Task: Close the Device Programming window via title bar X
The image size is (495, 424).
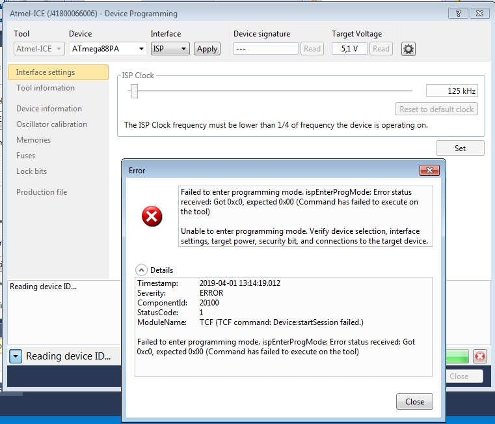Action: click(x=479, y=13)
